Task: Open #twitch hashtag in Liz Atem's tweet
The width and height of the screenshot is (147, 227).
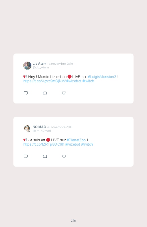Action: click(x=88, y=81)
